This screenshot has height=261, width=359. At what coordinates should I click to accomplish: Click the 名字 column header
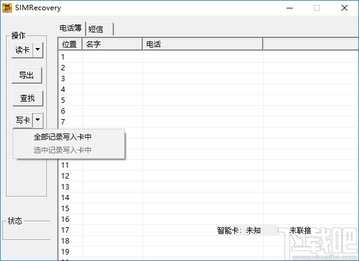point(112,44)
